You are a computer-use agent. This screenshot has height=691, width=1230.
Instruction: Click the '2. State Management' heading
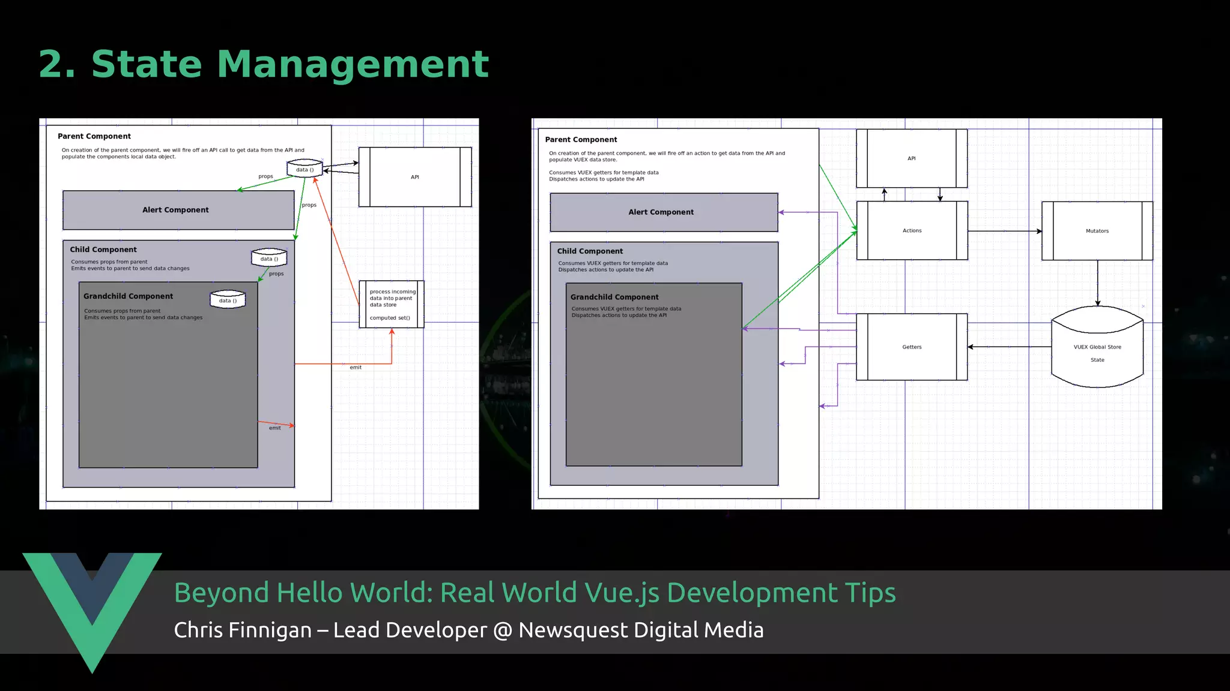coord(264,64)
